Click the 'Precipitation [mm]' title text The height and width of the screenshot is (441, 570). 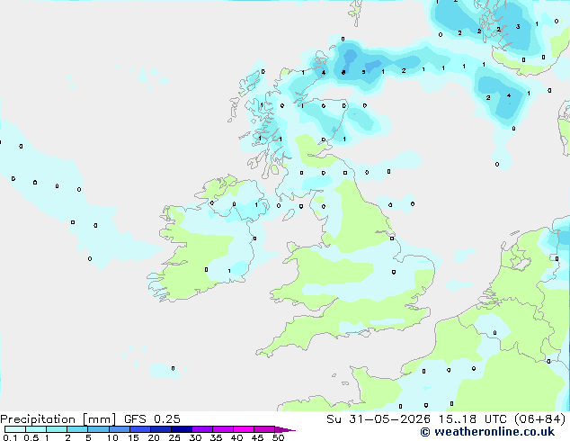[58, 419]
